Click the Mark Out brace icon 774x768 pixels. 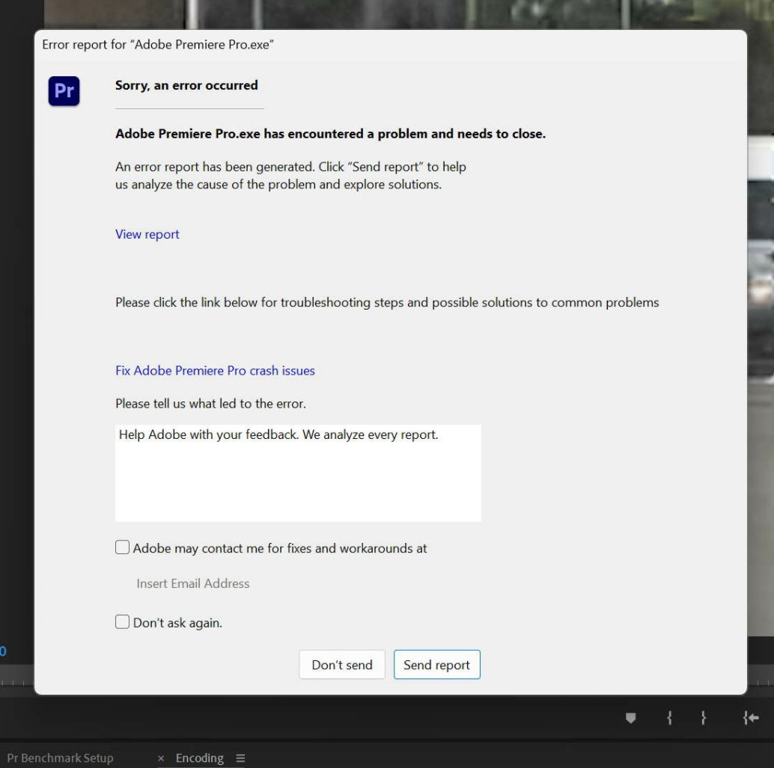pos(704,718)
